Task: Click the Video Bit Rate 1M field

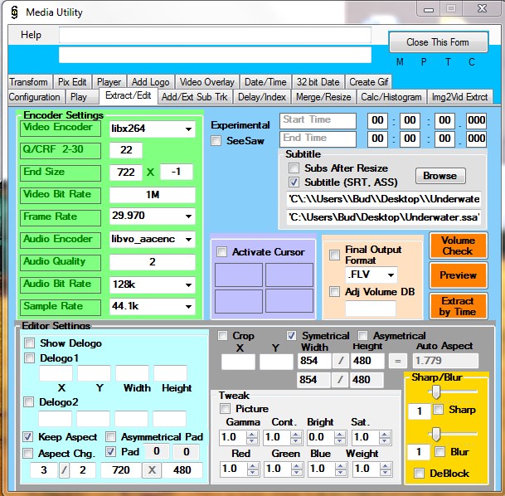Action: point(153,195)
